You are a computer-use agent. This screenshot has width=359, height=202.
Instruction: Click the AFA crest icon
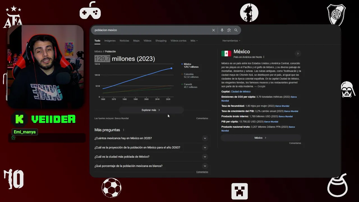click(x=13, y=17)
